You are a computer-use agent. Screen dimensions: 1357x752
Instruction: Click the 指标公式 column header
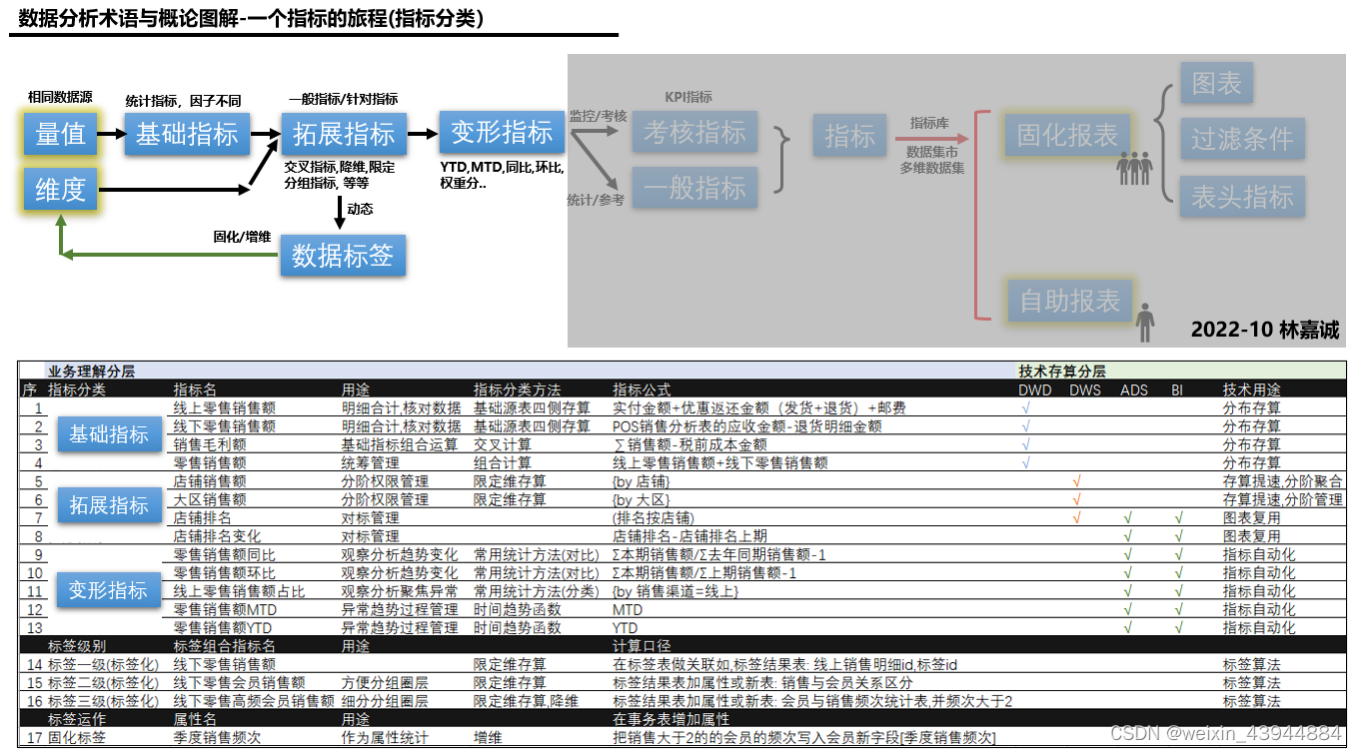coord(642,389)
